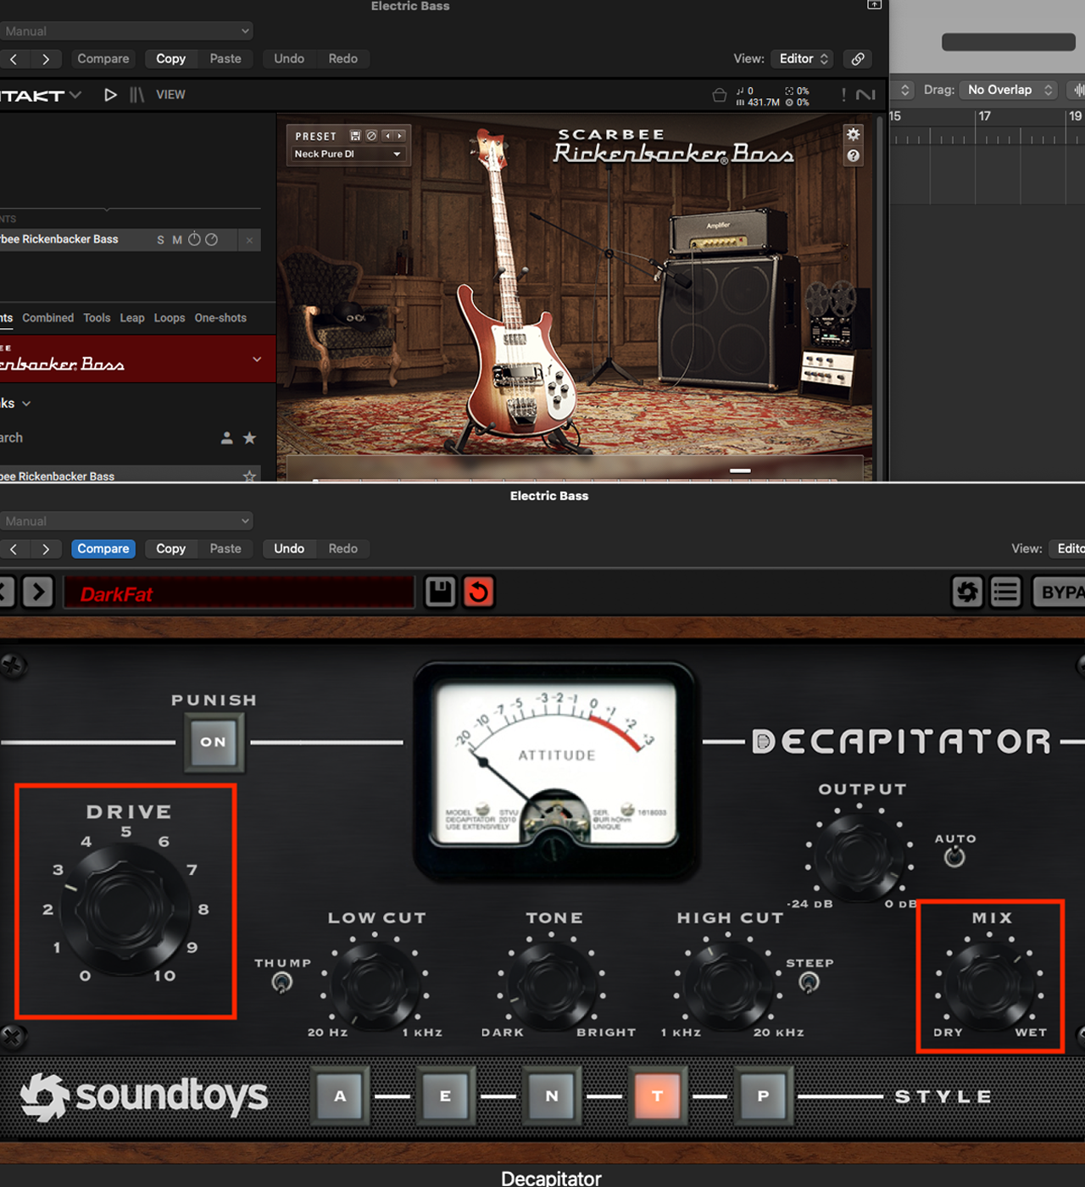The width and height of the screenshot is (1085, 1187).
Task: Toggle the THUMP switch
Action: 282,982
